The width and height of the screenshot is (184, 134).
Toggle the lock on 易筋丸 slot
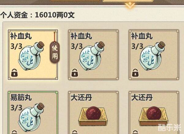coord(14,132)
